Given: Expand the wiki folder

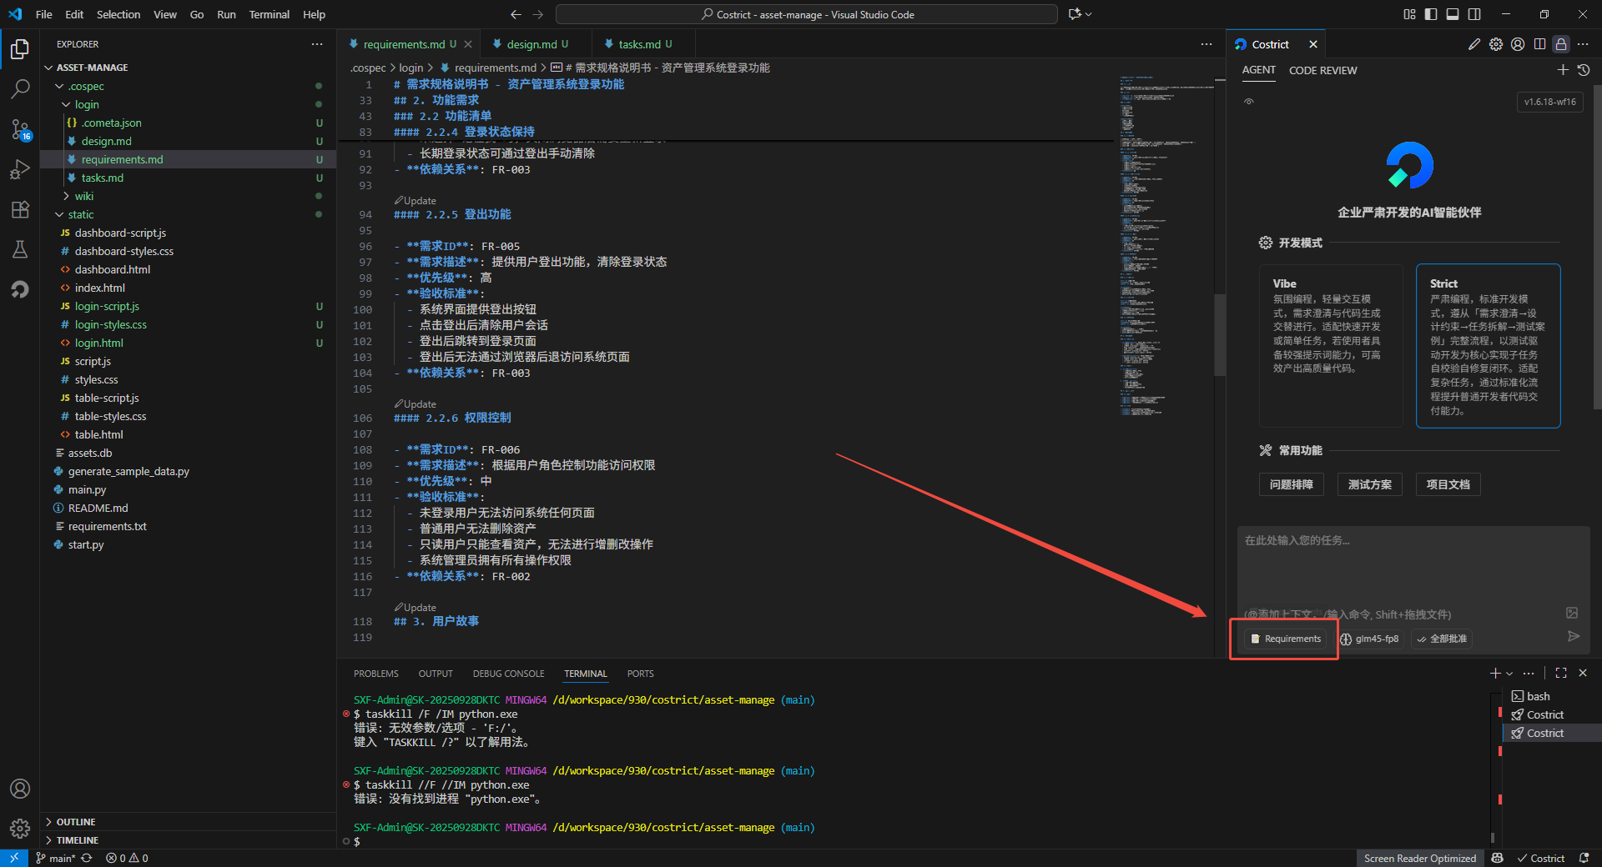Looking at the screenshot, I should (x=83, y=196).
